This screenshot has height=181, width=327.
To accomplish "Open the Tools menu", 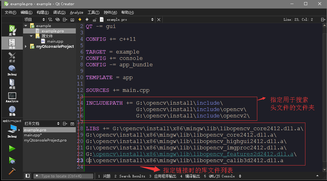I will pyautogui.click(x=93, y=12).
